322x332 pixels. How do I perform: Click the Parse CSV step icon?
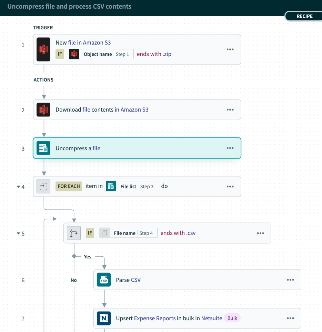[x=104, y=280]
